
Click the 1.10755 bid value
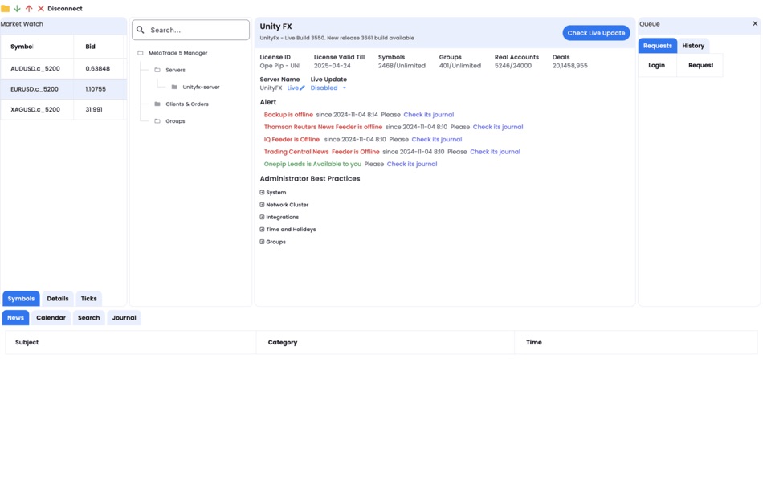(96, 89)
